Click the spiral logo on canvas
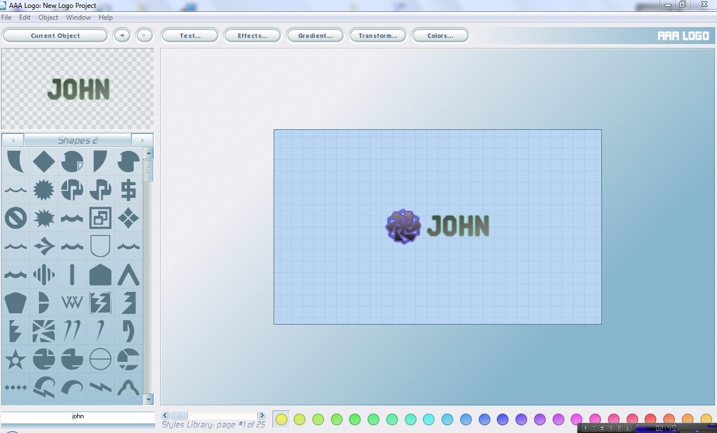Viewport: 717px width, 433px height. coord(403,227)
